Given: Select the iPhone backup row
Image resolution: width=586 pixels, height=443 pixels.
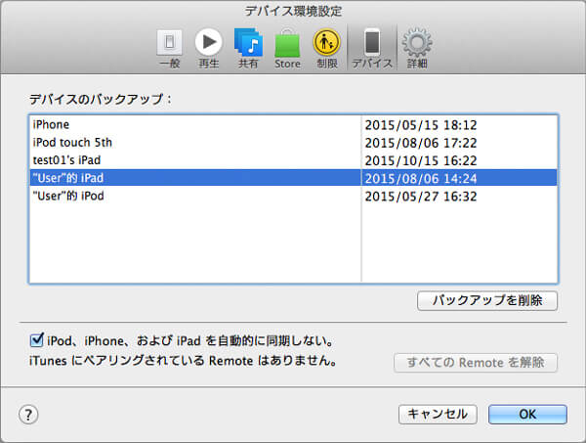Looking at the screenshot, I should pyautogui.click(x=293, y=124).
